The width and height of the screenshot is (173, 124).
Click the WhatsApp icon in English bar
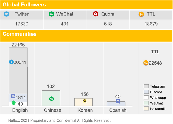pos(14,103)
